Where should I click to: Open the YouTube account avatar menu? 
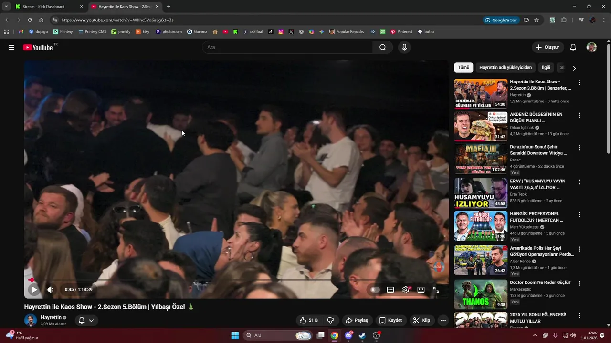[x=591, y=47]
